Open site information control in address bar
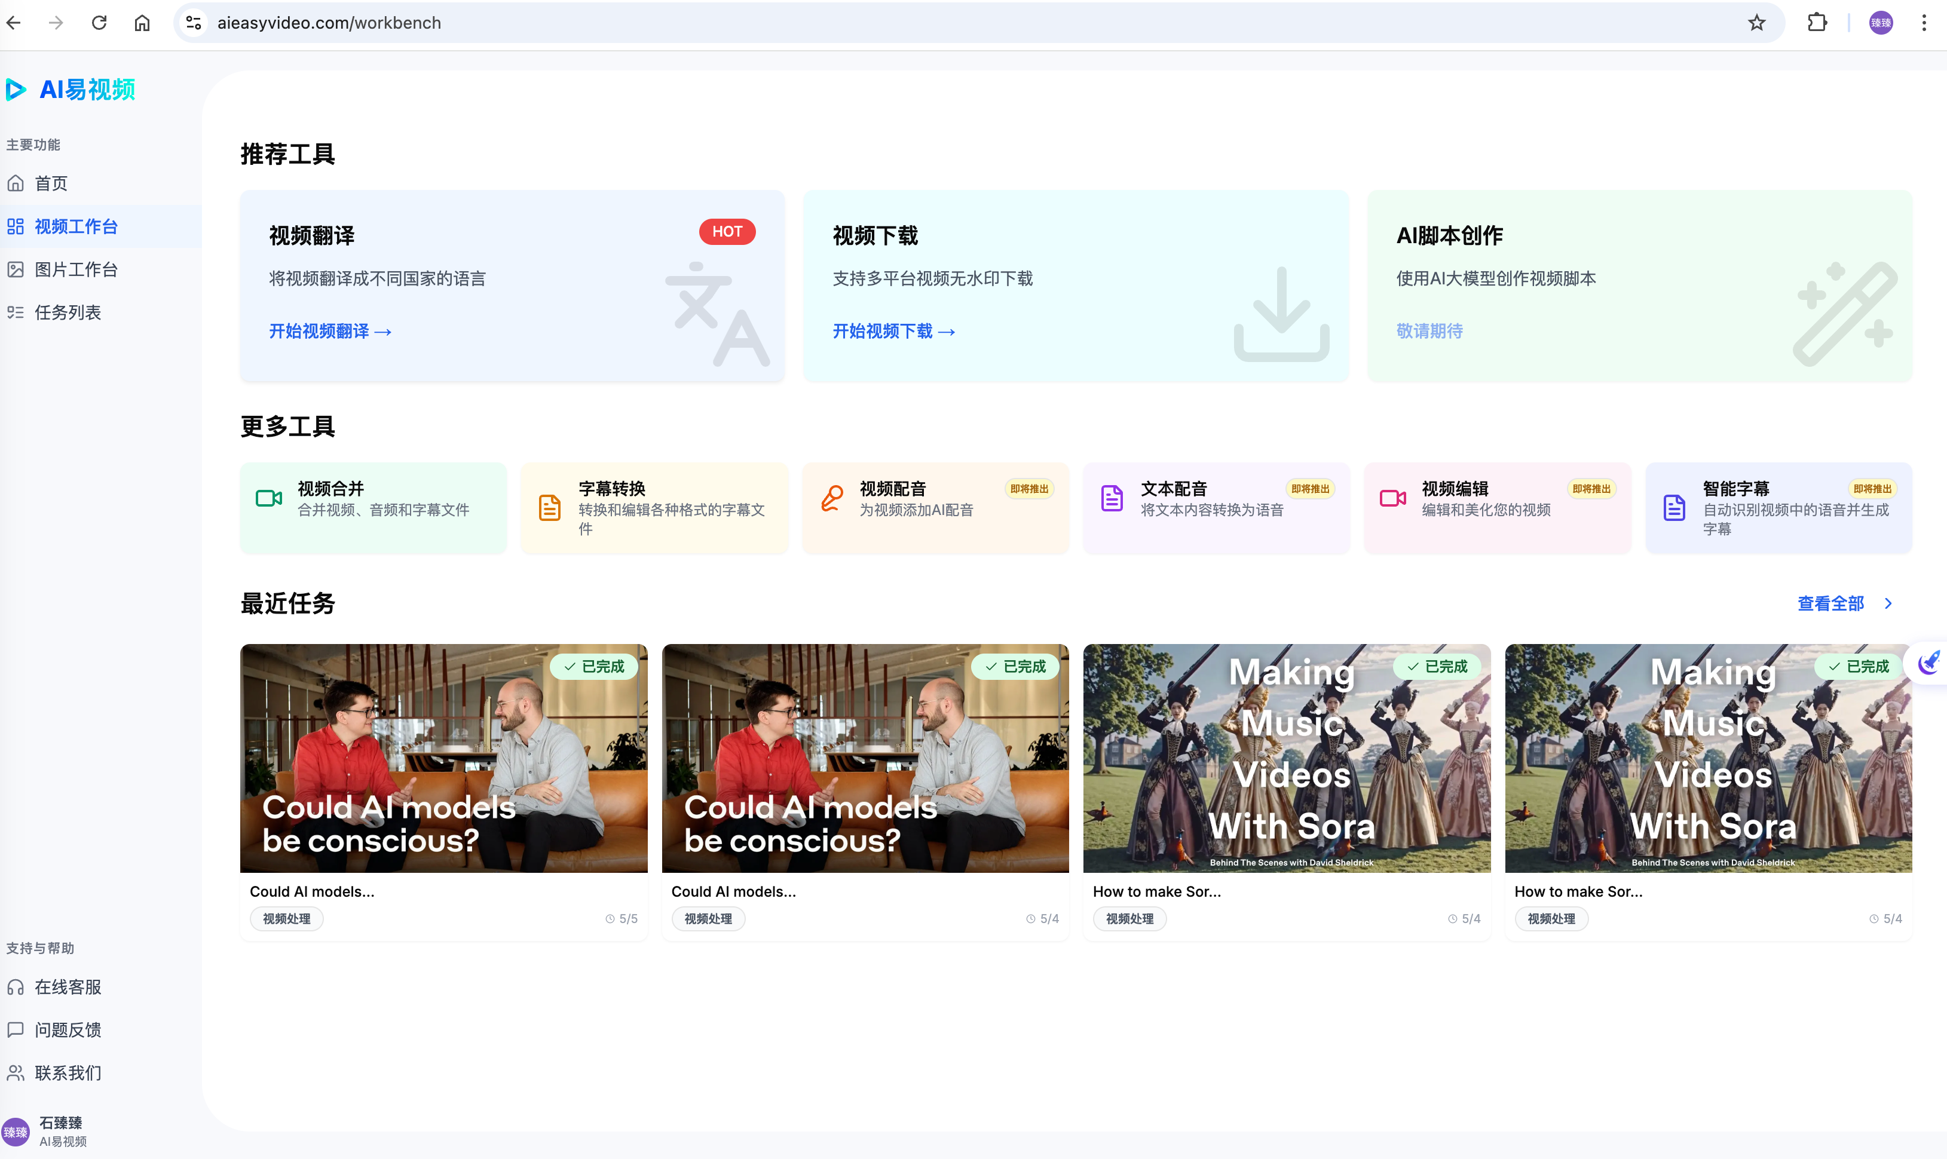Screen dimensions: 1947x1159 (194, 23)
